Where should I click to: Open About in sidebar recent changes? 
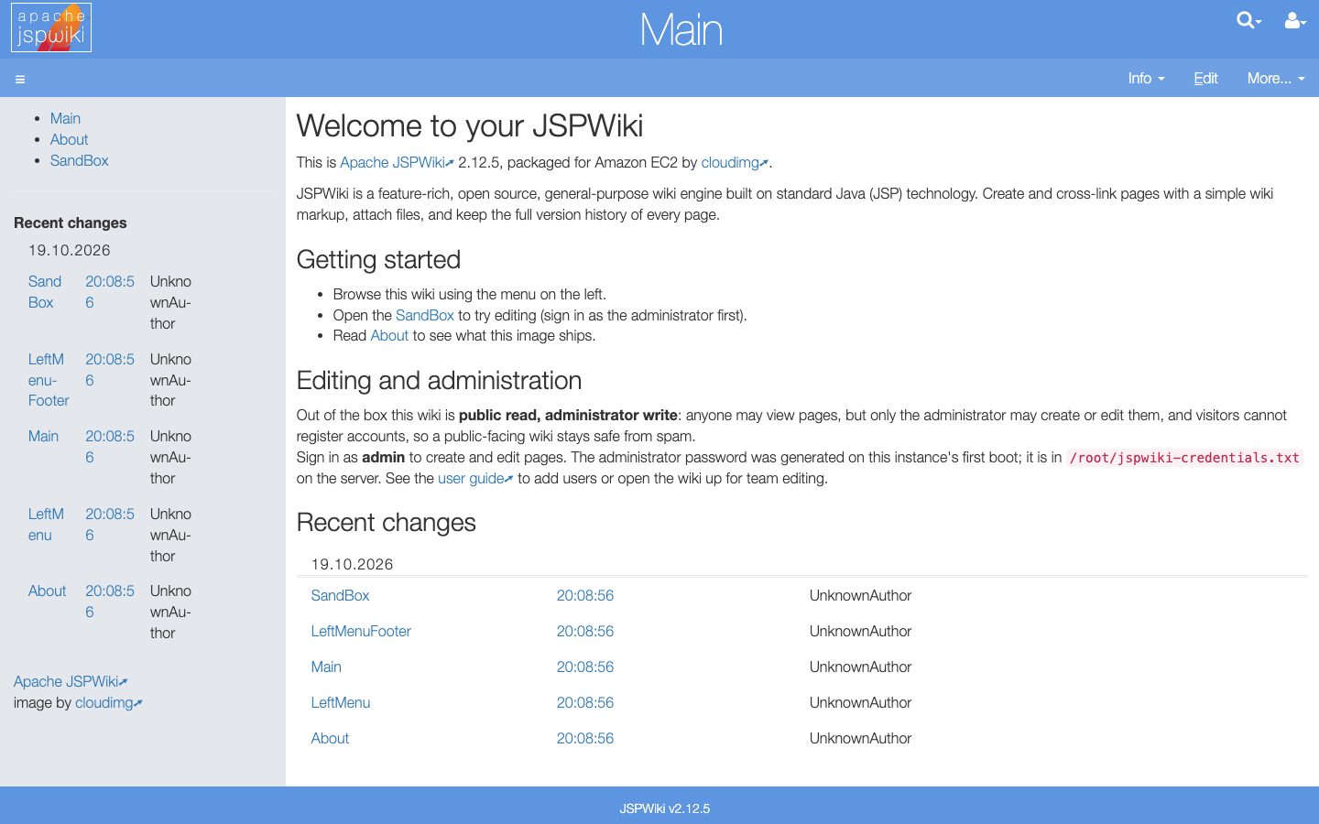click(47, 591)
